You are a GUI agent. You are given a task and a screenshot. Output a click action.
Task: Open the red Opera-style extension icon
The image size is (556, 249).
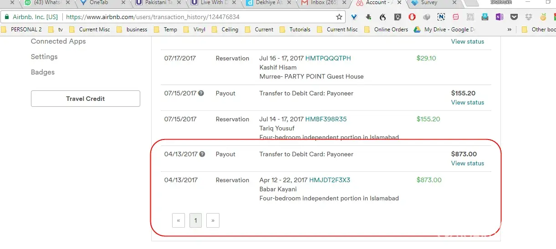tap(412, 17)
